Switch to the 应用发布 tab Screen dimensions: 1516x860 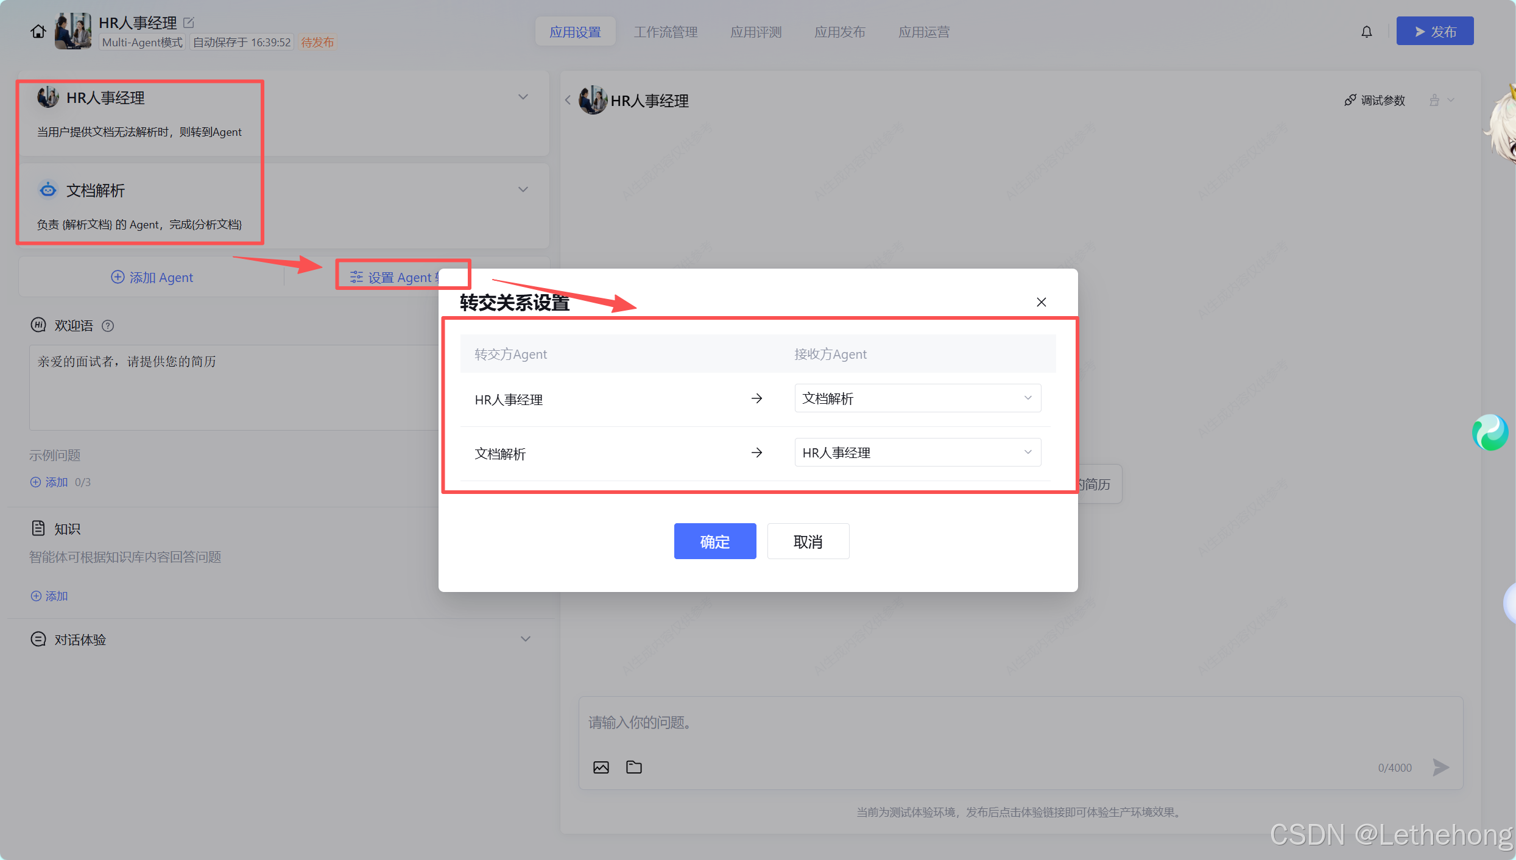[839, 32]
